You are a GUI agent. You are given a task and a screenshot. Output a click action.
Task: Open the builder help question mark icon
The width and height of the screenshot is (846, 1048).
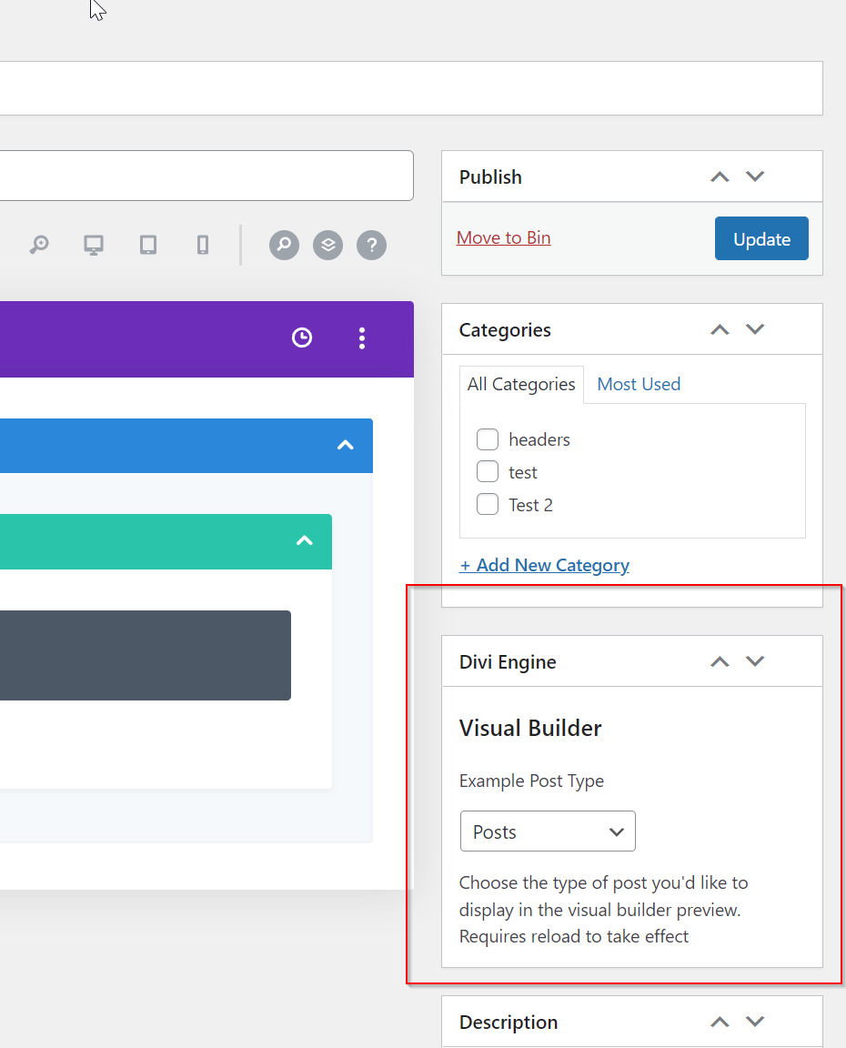(371, 245)
